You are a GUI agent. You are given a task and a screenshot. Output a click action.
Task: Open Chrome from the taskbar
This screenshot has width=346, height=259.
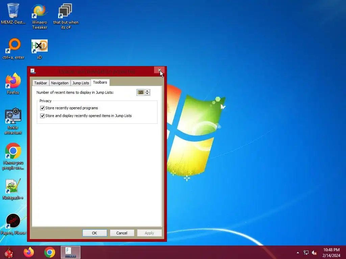coord(49,252)
